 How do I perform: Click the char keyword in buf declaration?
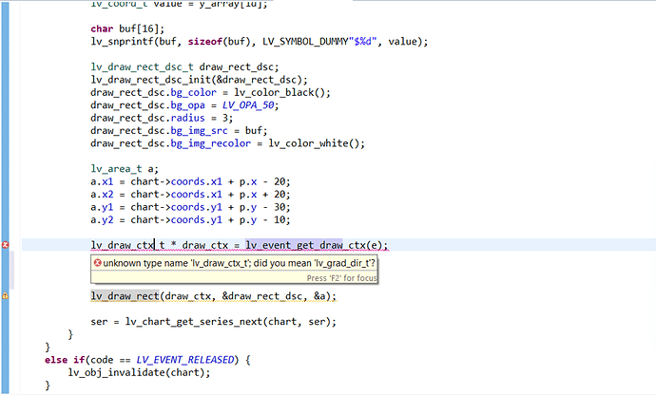(102, 28)
